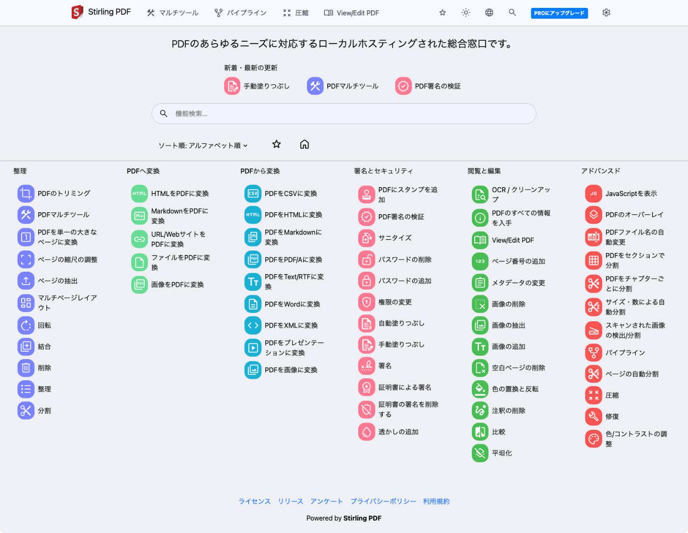Click the home view icon beside sort

[x=305, y=144]
